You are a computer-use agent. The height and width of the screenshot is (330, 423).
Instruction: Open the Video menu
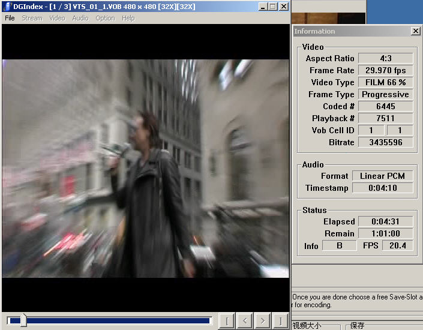tap(57, 18)
